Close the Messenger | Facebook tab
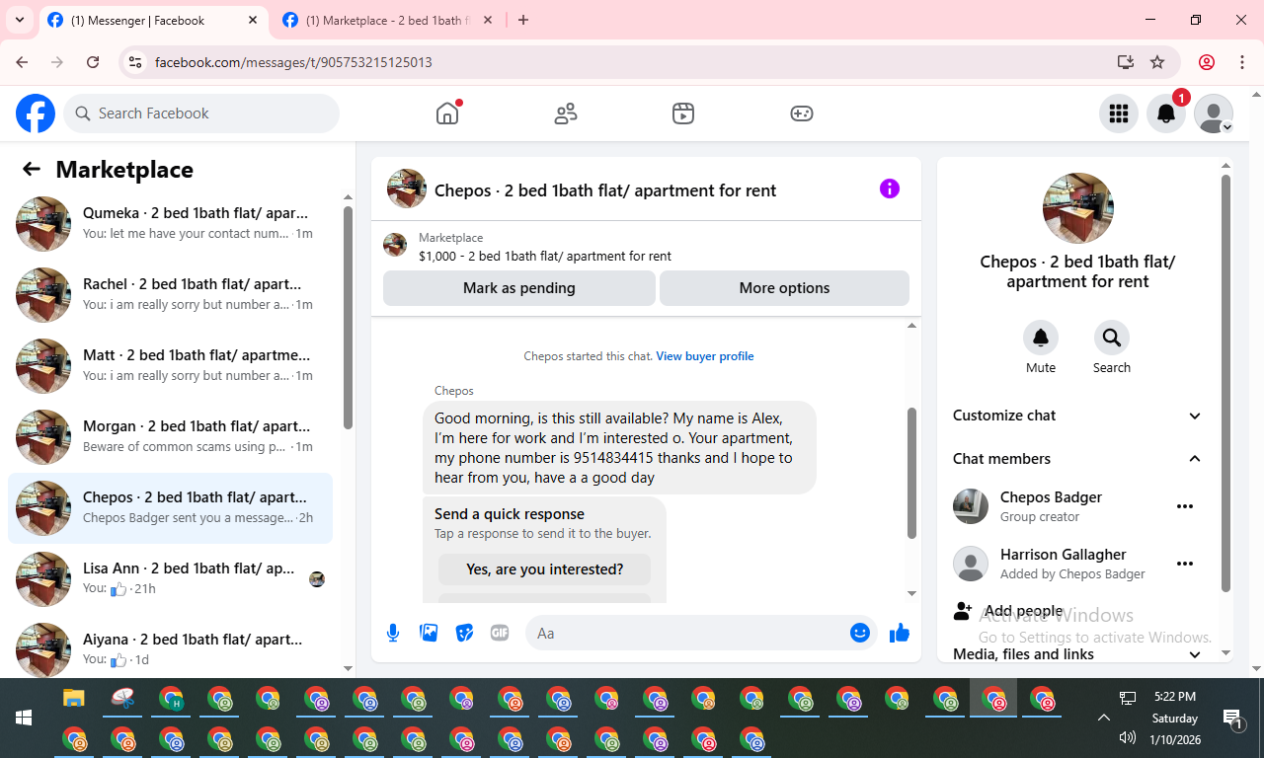The image size is (1264, 758). tap(254, 20)
